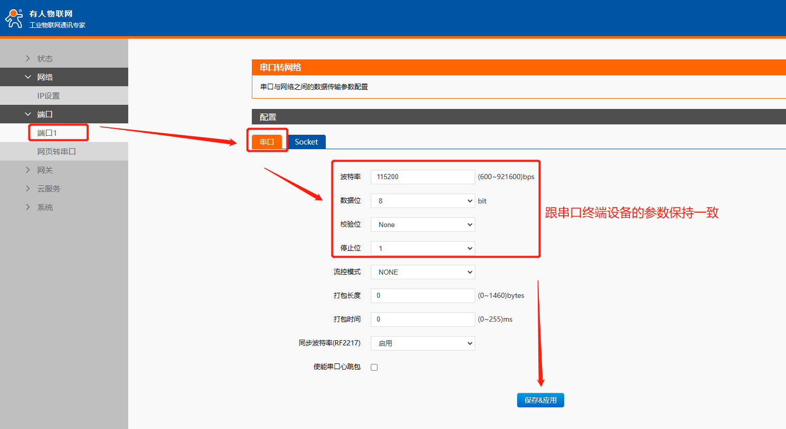Click the USR IOT logo icon

14,19
